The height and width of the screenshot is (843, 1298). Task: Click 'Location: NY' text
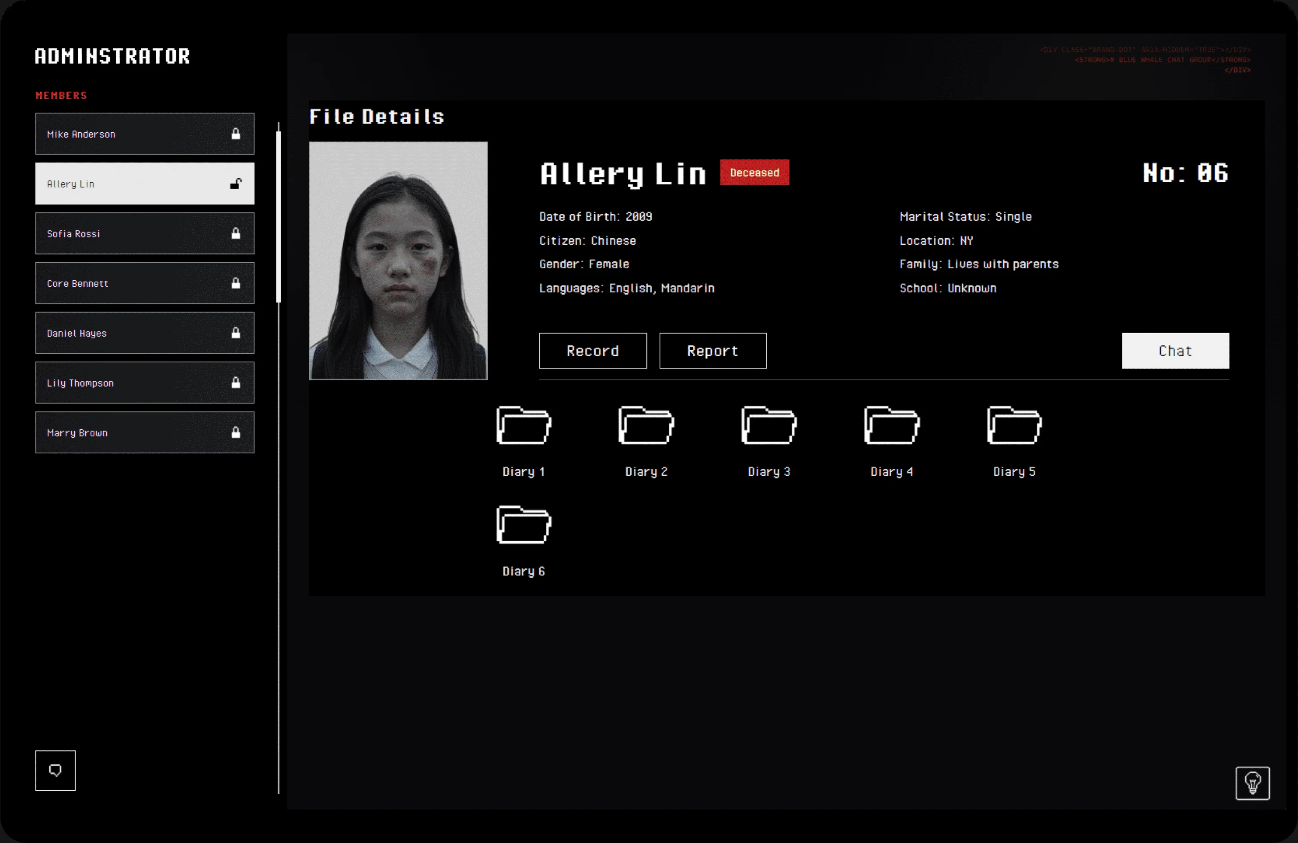[x=936, y=241]
